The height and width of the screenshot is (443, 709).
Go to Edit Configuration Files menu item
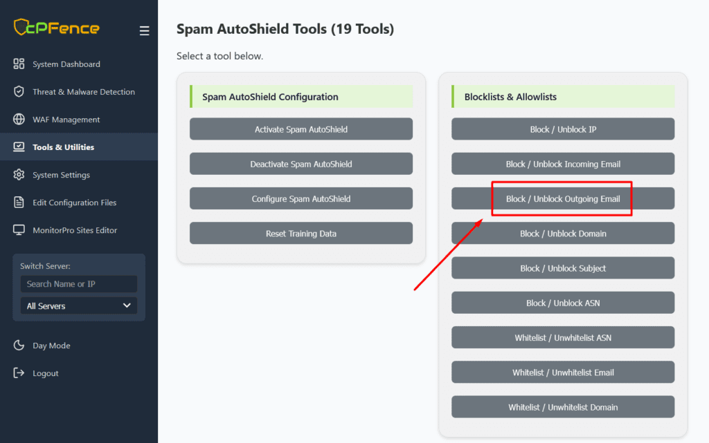(74, 202)
